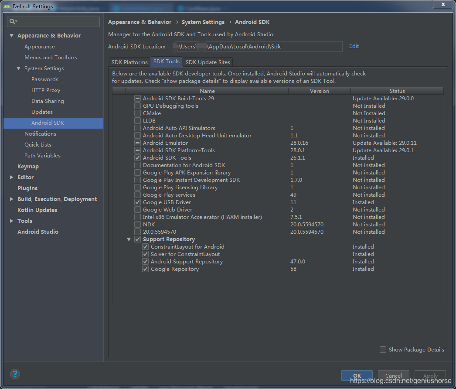Switch to the SDK Platforms tab
Viewport: 456px width, 389px height.
(x=130, y=62)
